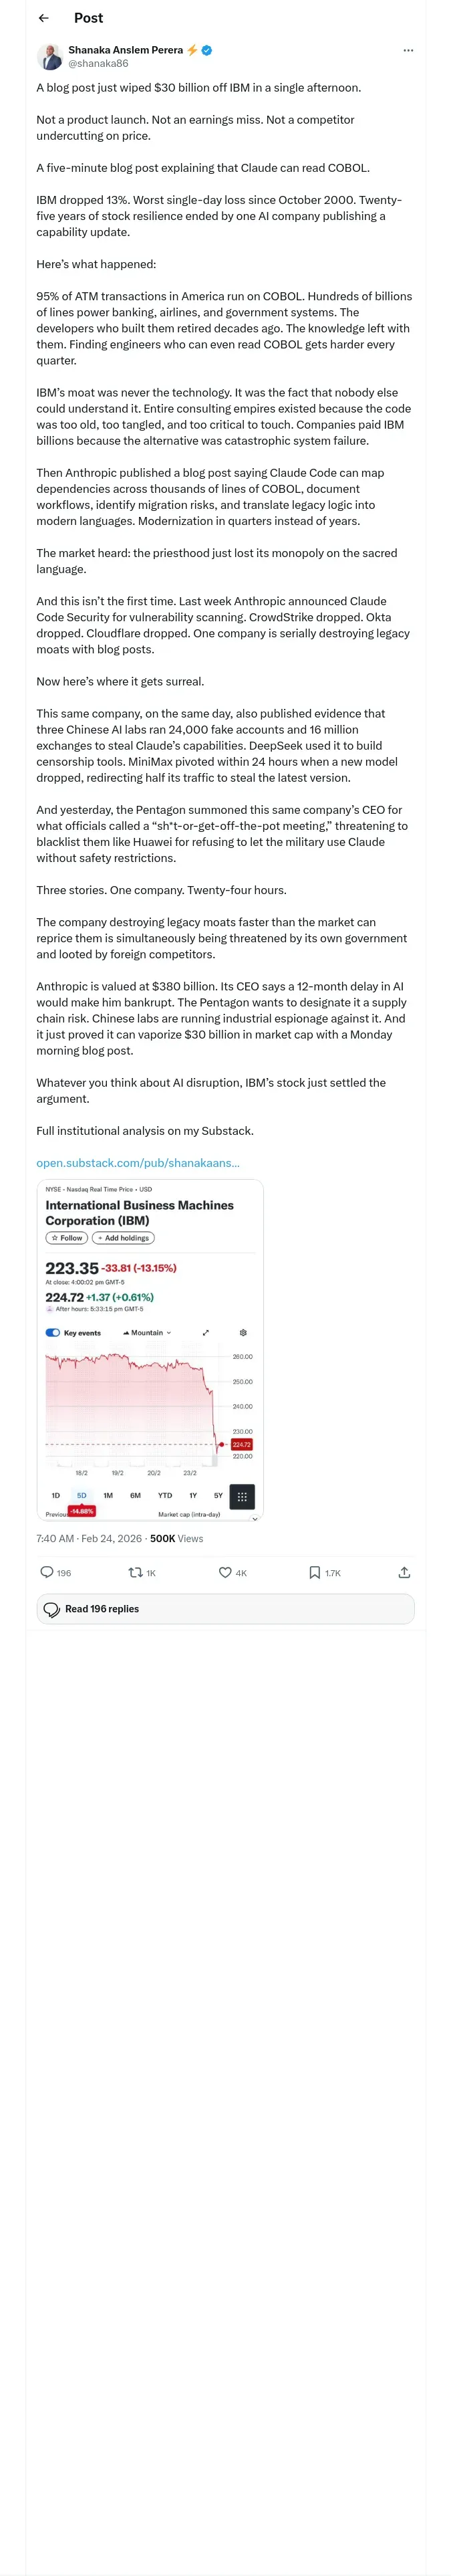
Task: Like the post with the heart icon
Action: click(225, 1572)
